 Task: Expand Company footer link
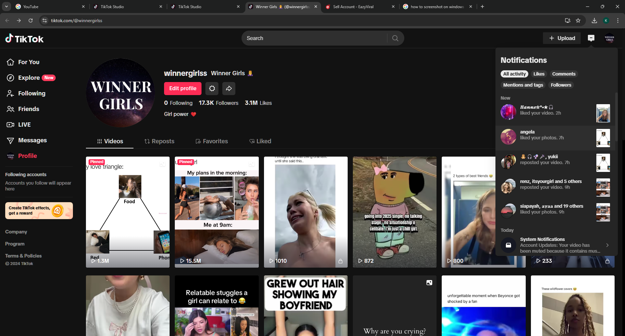[16, 232]
